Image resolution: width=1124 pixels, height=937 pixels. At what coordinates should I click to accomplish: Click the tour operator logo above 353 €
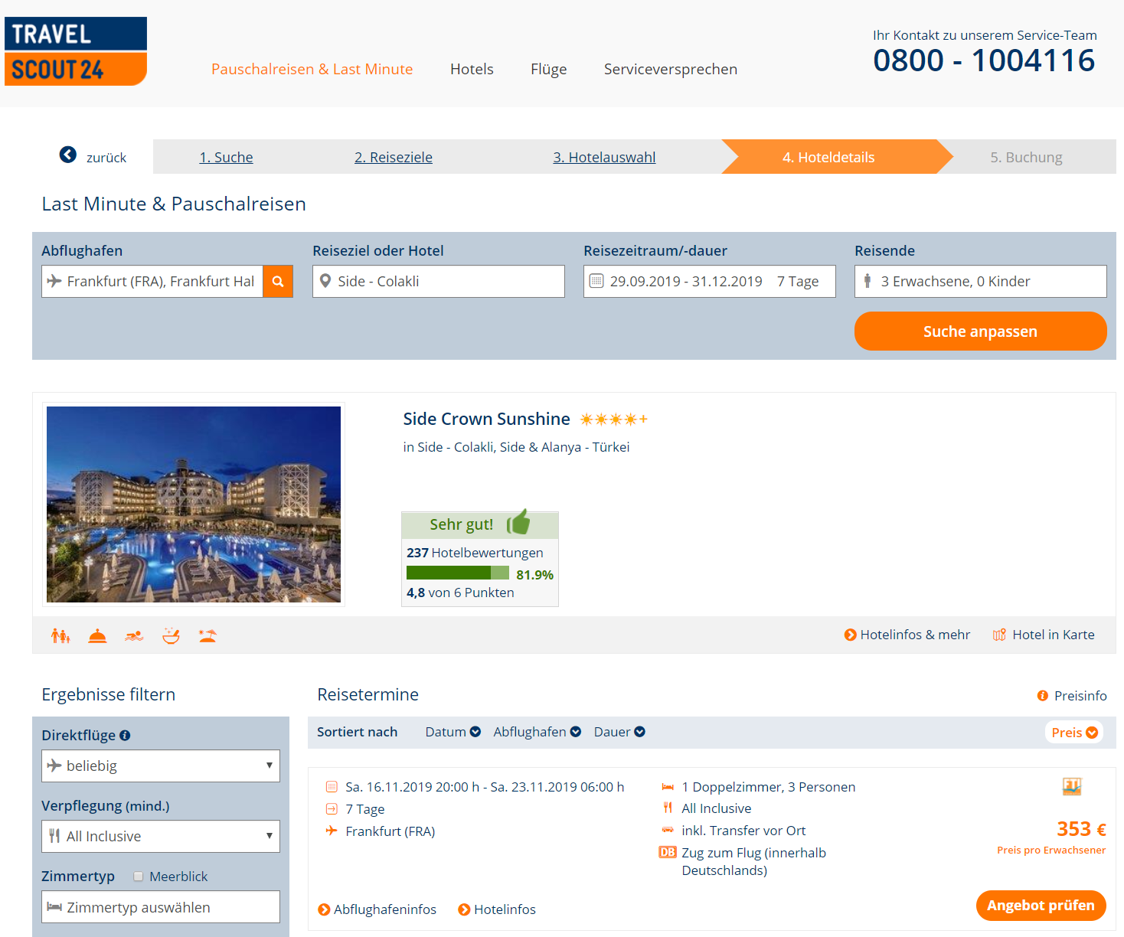pos(1072,786)
